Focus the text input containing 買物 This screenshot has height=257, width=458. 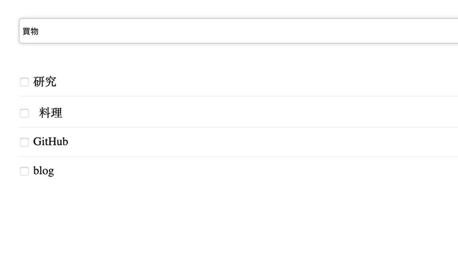191,31
